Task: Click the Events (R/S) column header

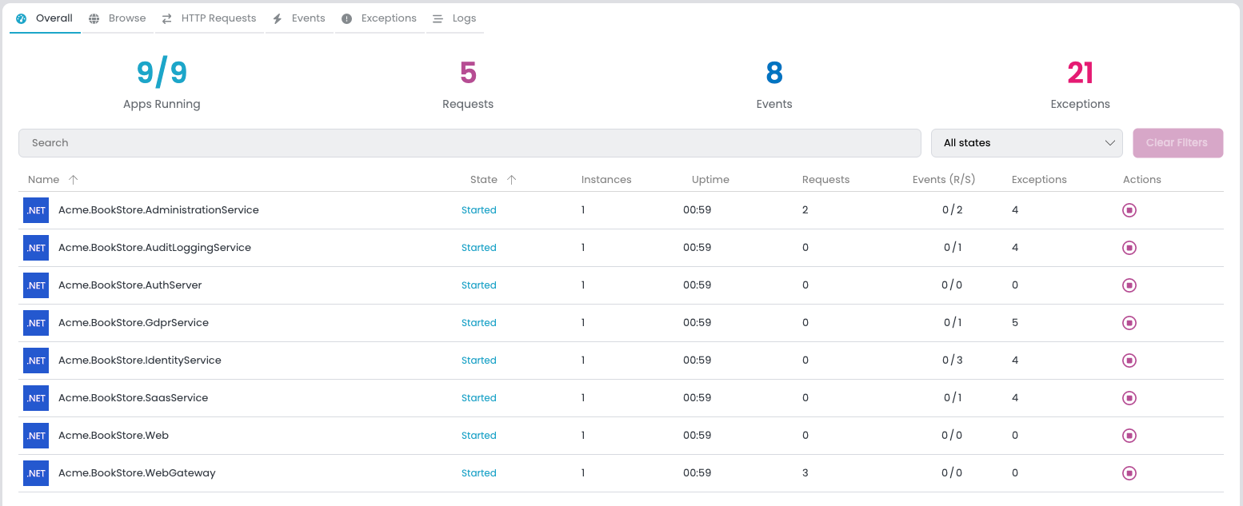Action: (944, 180)
